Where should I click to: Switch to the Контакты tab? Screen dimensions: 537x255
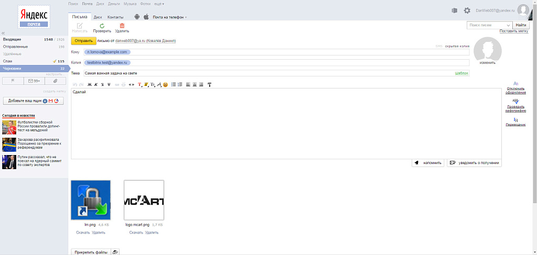[x=115, y=17]
